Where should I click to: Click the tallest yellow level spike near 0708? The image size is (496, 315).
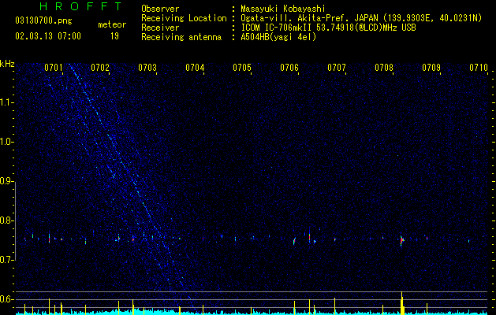(401, 303)
